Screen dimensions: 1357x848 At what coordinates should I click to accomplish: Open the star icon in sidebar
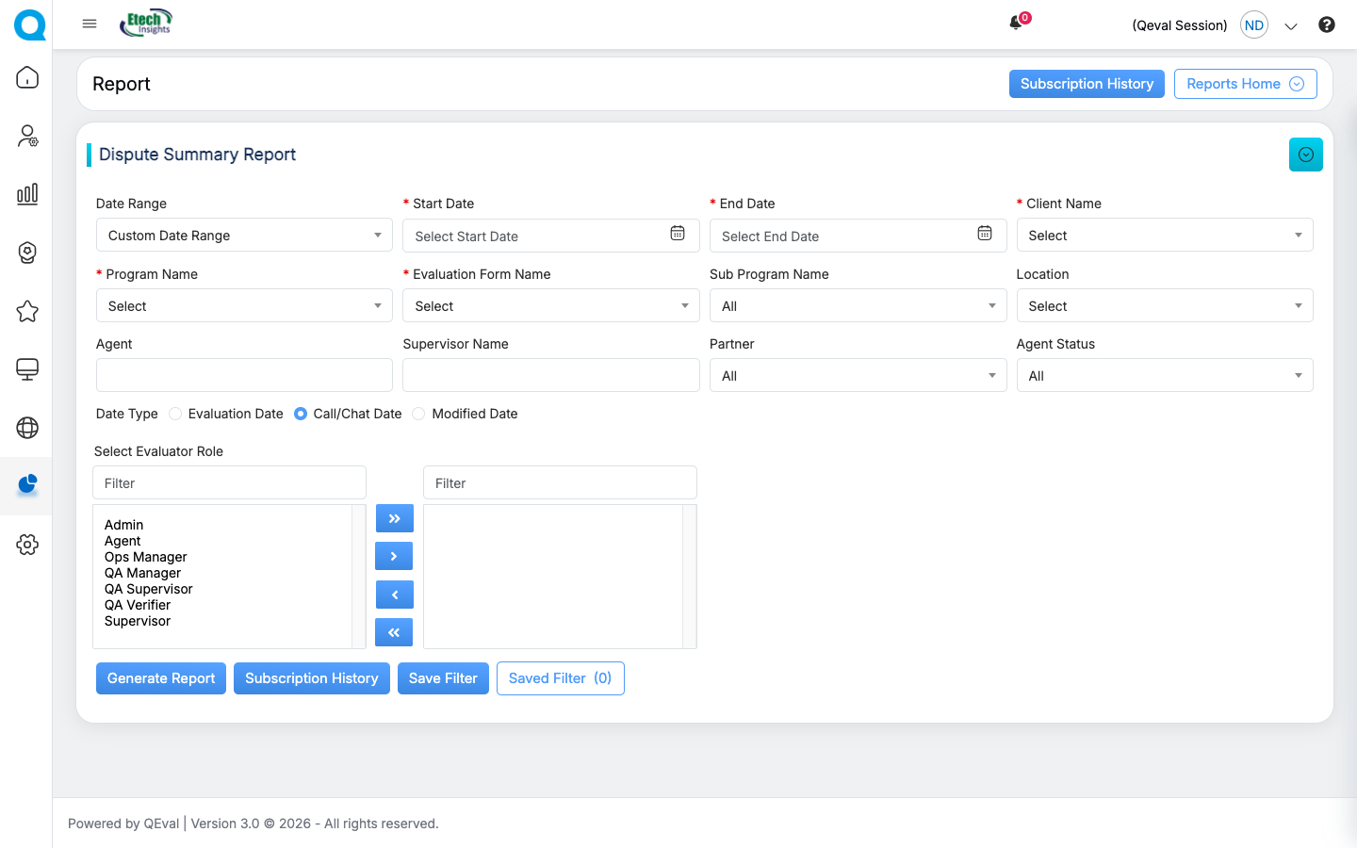tap(27, 311)
